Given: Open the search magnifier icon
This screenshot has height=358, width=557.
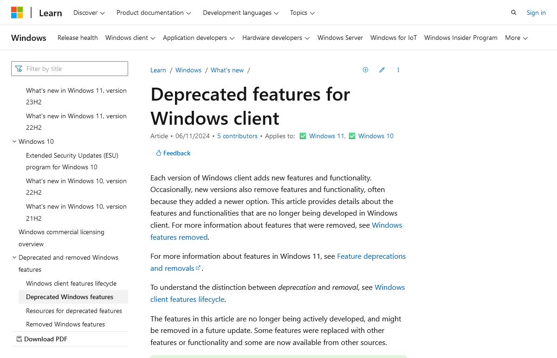Looking at the screenshot, I should (514, 13).
